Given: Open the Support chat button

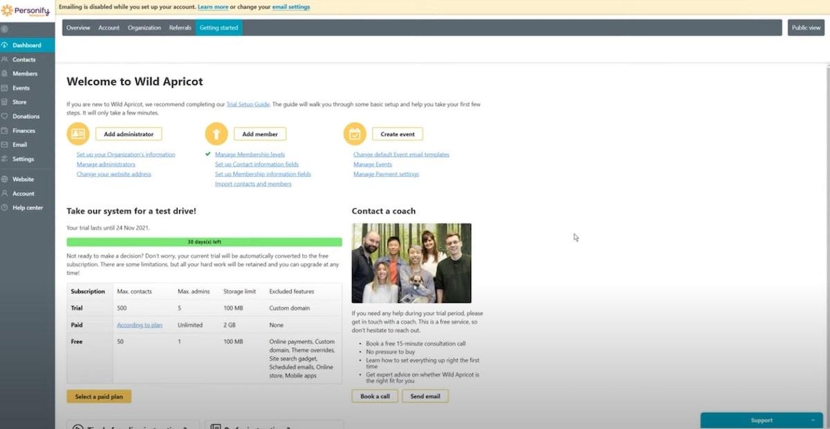Looking at the screenshot, I should pos(762,420).
